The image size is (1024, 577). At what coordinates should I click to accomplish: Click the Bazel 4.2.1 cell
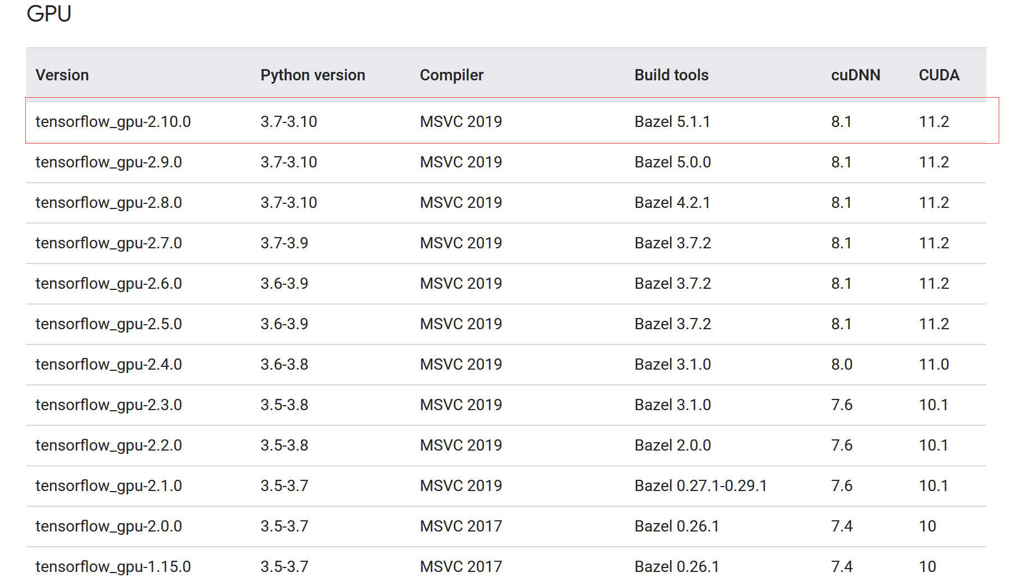[672, 202]
